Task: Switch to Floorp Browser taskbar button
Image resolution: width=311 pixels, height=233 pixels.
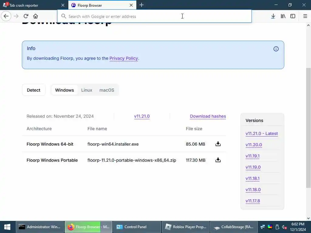Action: [x=88, y=227]
